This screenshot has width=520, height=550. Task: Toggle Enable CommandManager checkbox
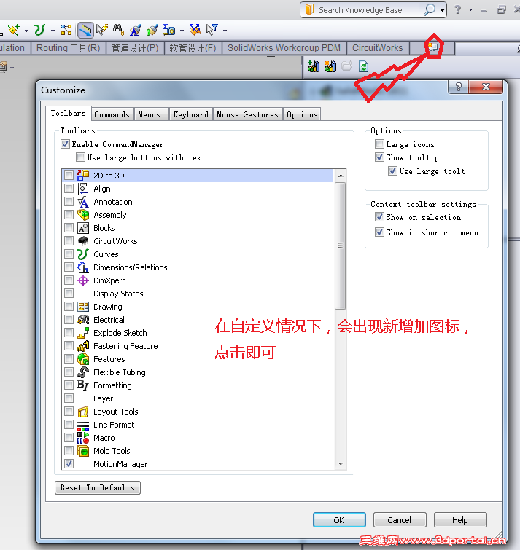pyautogui.click(x=66, y=144)
